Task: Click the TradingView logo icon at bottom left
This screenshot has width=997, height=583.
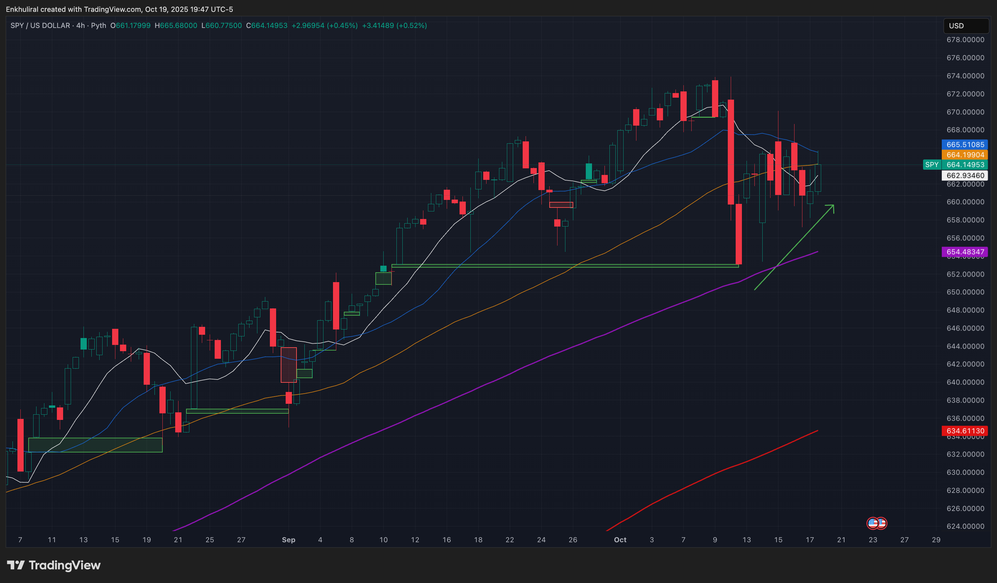Action: click(x=16, y=565)
